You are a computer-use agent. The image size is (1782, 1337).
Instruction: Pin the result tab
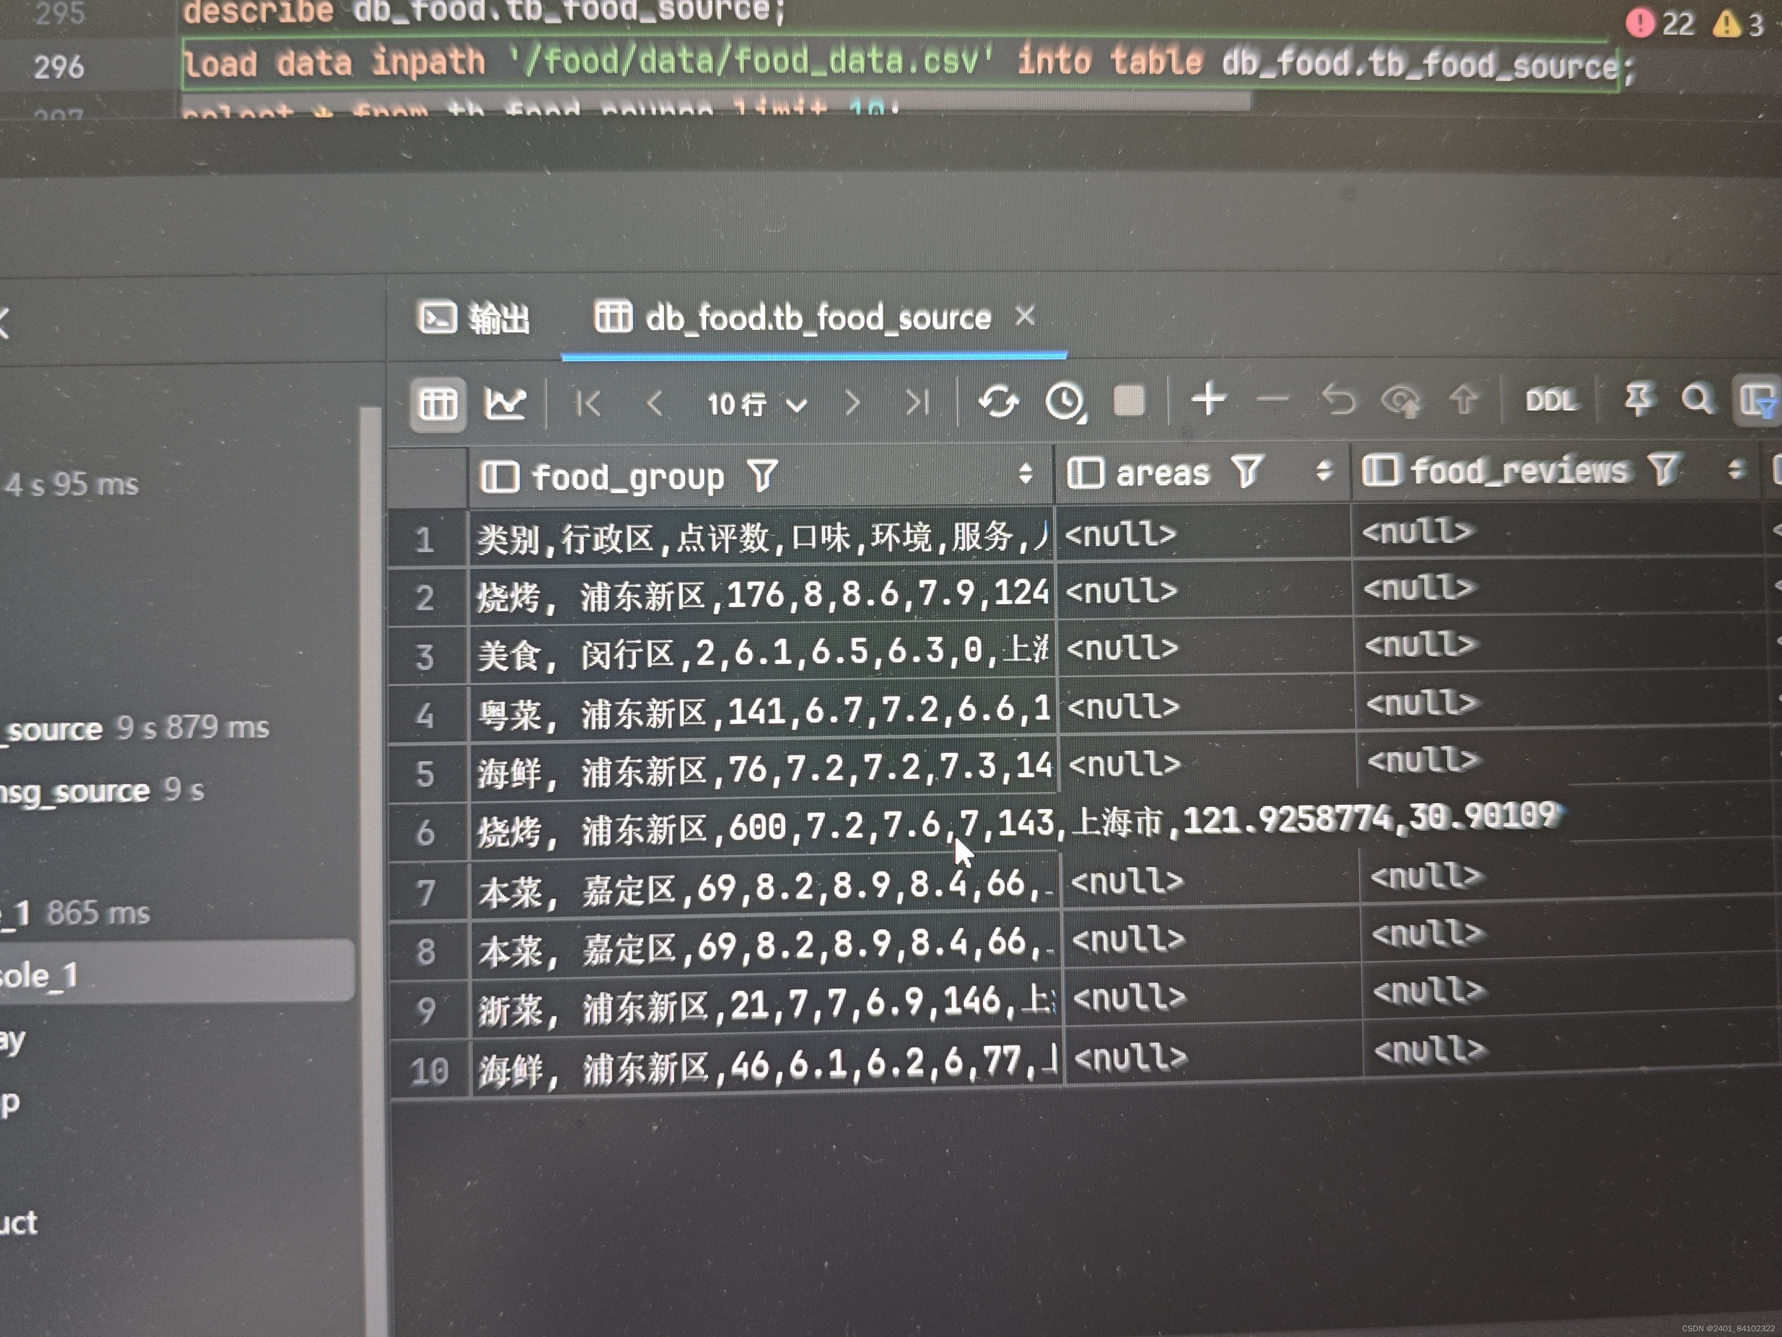pyautogui.click(x=1638, y=399)
